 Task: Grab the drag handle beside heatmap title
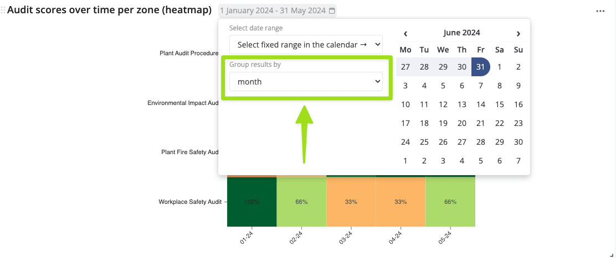3,10
